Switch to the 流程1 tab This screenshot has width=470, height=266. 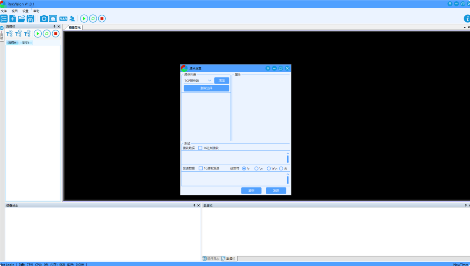[26, 43]
